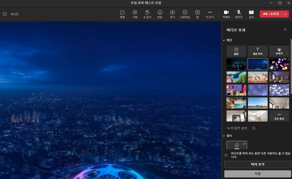The width and height of the screenshot is (292, 179).
Task: Close the 비디오 효과 panel
Action: point(285,30)
